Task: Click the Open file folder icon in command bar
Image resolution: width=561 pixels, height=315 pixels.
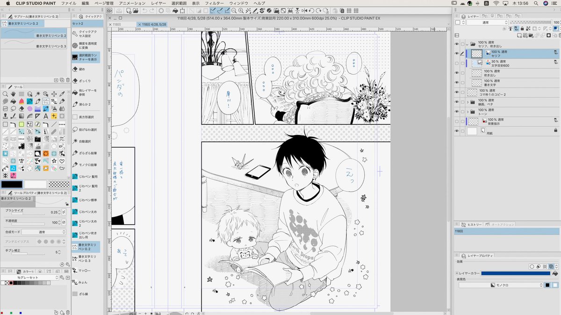Action: coord(136,11)
